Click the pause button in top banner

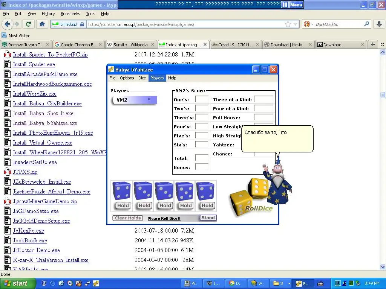(x=285, y=5)
